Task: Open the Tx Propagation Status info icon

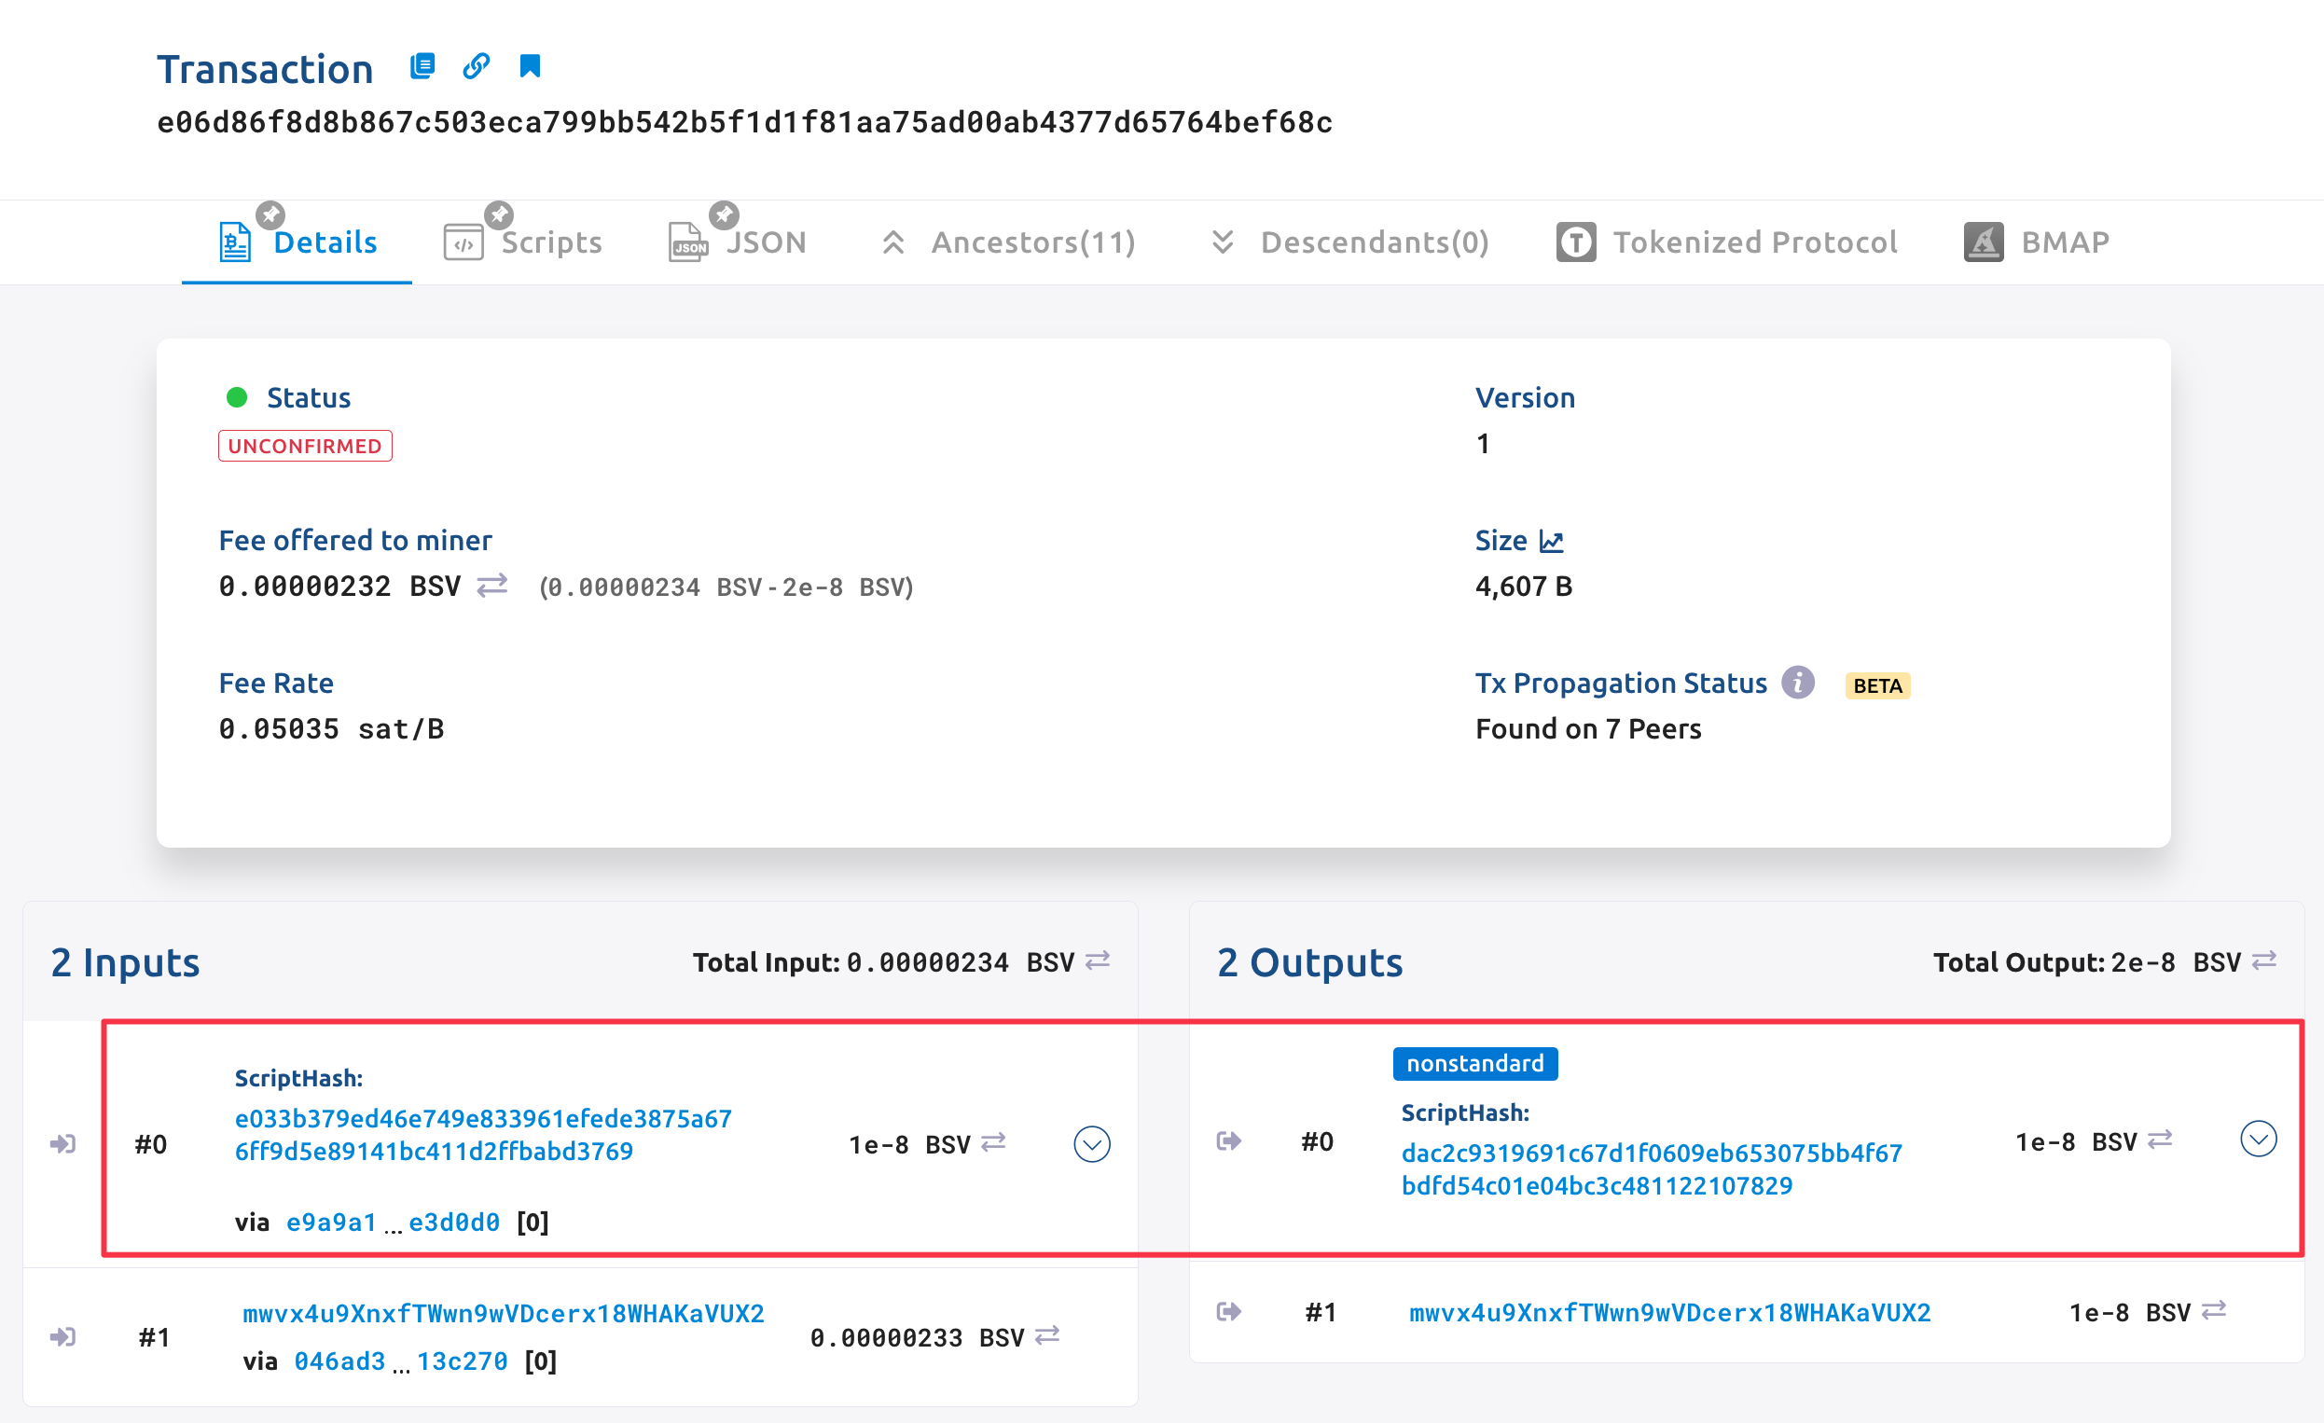Action: (1798, 682)
